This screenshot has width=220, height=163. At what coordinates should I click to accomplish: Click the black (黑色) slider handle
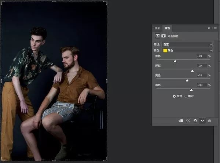tap(191, 90)
